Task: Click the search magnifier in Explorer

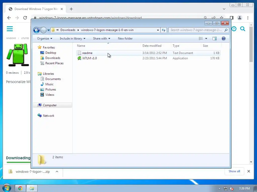Action: 226,30
